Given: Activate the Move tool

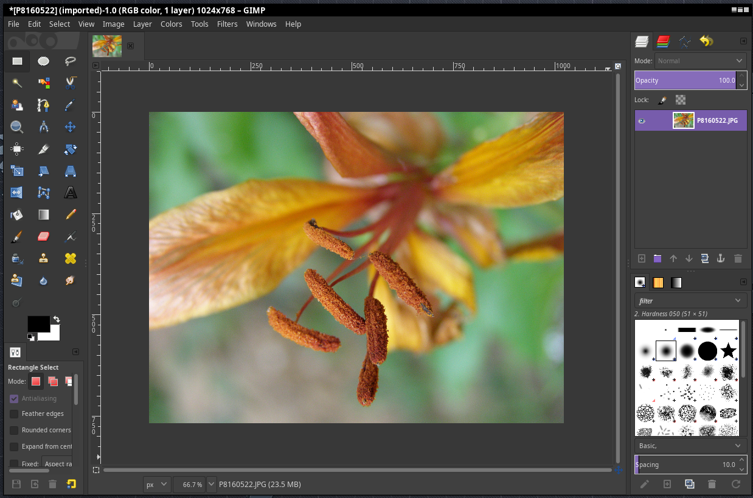Looking at the screenshot, I should coord(70,127).
